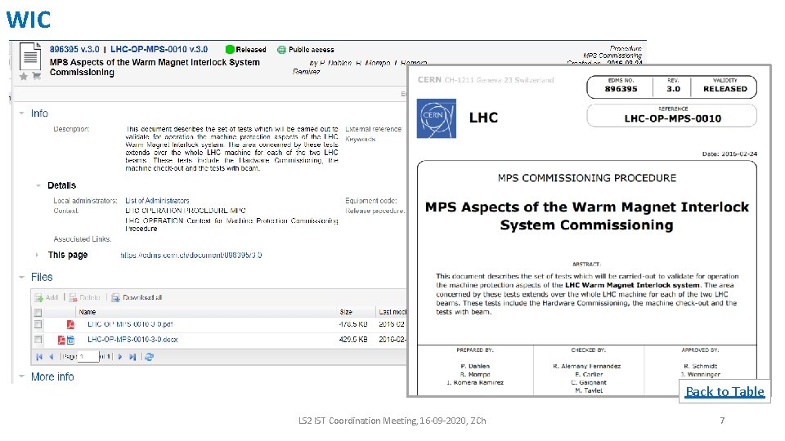785x441 pixels.
Task: Click the EDMS NO. 896395 field
Action: tap(621, 86)
